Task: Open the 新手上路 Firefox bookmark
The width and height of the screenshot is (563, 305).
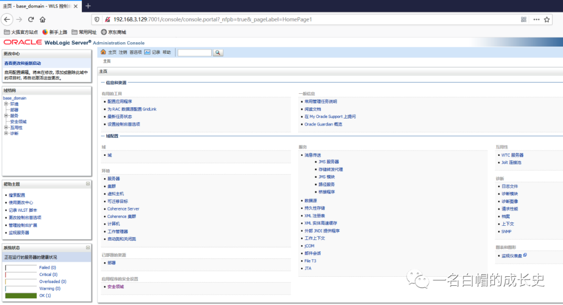Action: tap(55, 32)
